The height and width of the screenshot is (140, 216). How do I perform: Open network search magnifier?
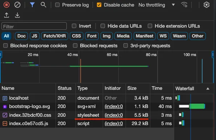(44, 5)
